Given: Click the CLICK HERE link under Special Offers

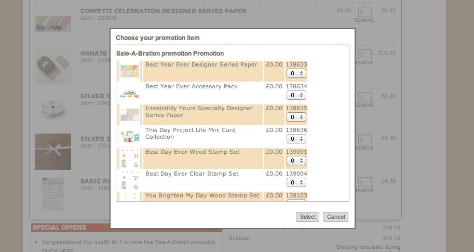Looking at the screenshot, I should tap(58, 250).
